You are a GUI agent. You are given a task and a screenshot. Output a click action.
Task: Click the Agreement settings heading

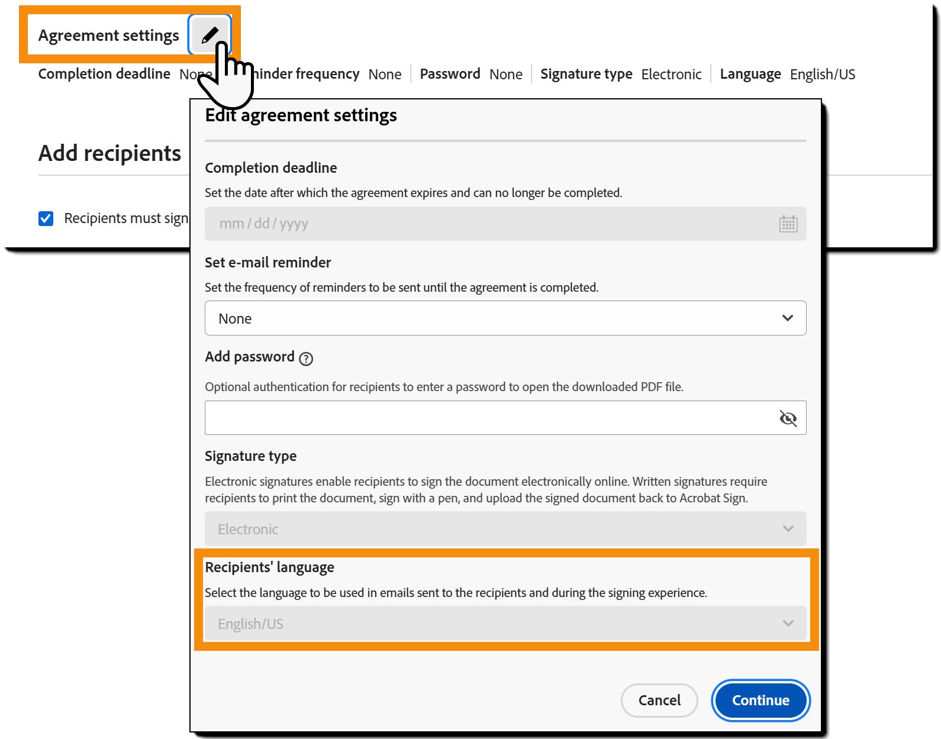coord(108,36)
